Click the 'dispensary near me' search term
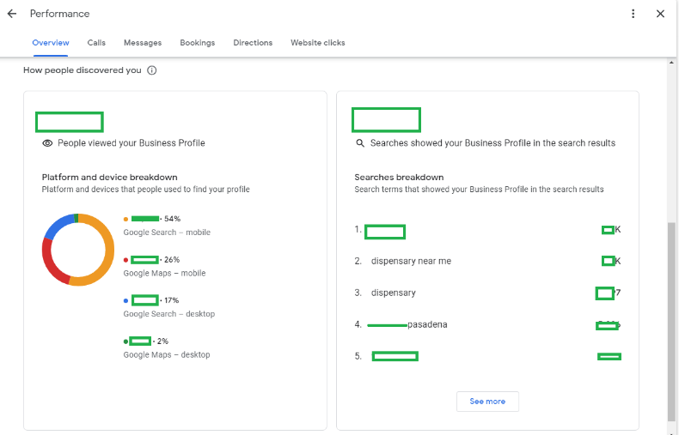The image size is (679, 435). pos(411,261)
